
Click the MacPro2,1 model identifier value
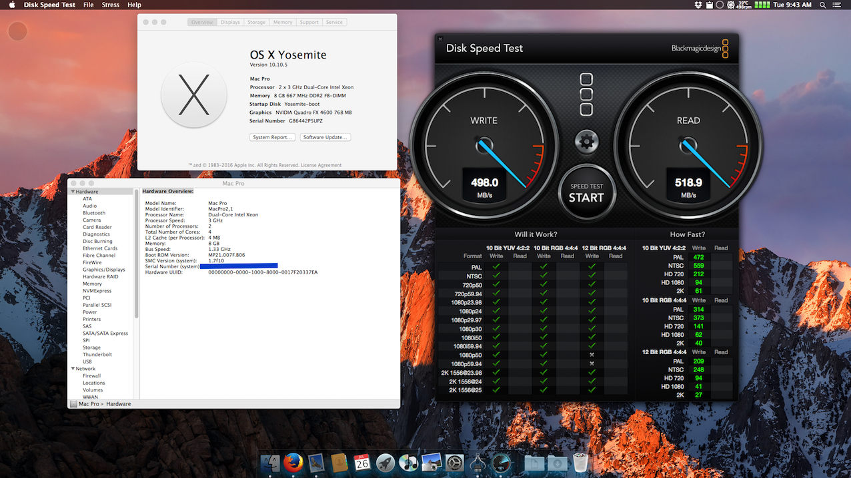(x=221, y=209)
